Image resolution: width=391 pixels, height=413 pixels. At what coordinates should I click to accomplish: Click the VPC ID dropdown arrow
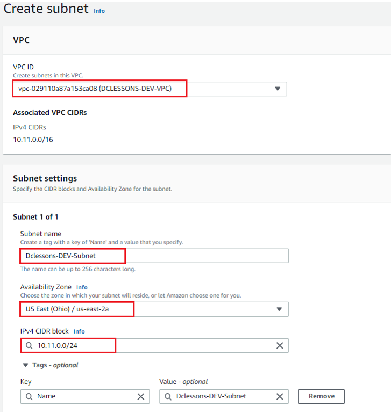click(278, 89)
